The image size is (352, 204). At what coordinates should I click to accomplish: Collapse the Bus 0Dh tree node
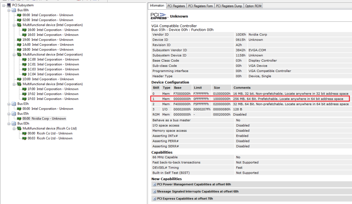9,124
